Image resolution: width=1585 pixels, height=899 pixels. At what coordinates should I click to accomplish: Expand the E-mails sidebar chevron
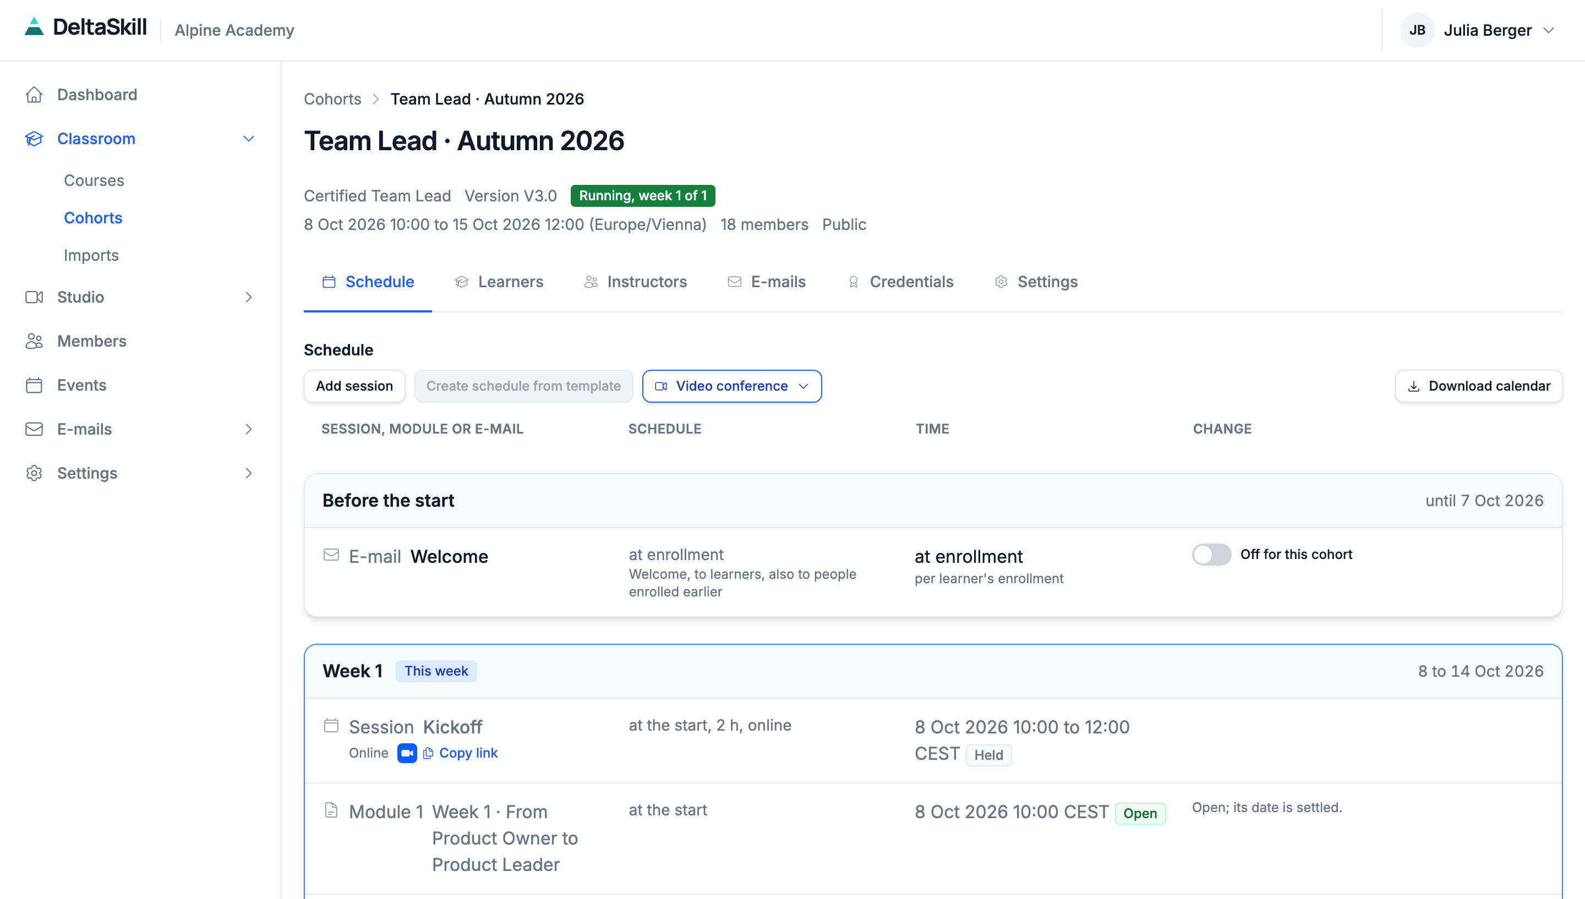click(x=248, y=429)
